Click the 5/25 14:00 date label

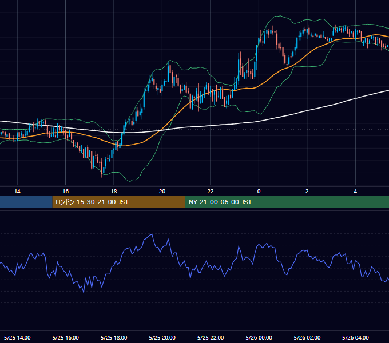17,337
